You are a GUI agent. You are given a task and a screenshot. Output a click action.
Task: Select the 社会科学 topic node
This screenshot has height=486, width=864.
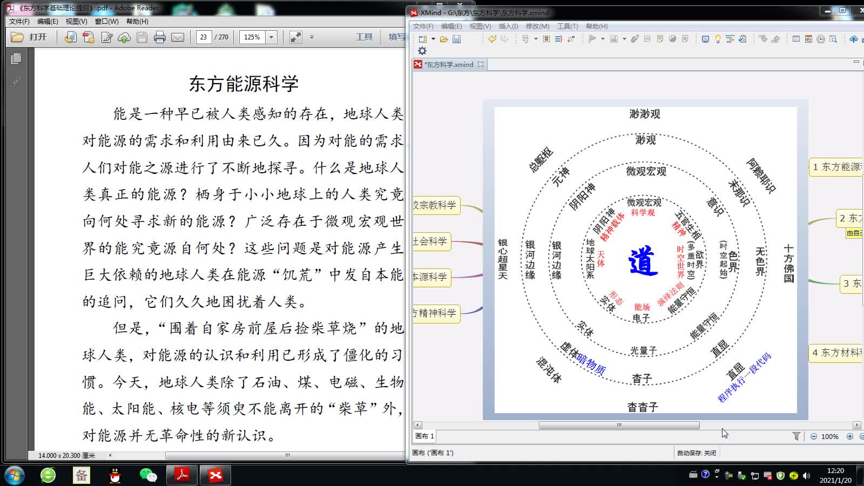[x=431, y=241]
